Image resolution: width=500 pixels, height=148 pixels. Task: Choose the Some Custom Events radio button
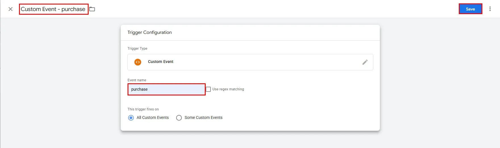click(x=179, y=118)
